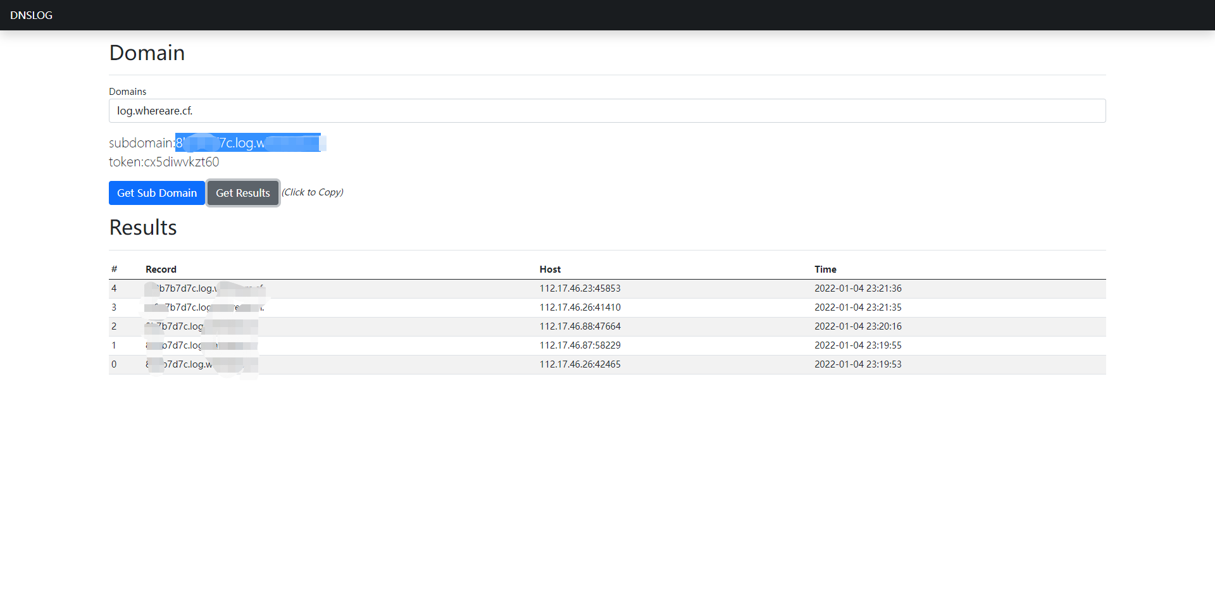The height and width of the screenshot is (613, 1215).
Task: Select host 112.17.46.23:45853
Action: [x=580, y=288]
